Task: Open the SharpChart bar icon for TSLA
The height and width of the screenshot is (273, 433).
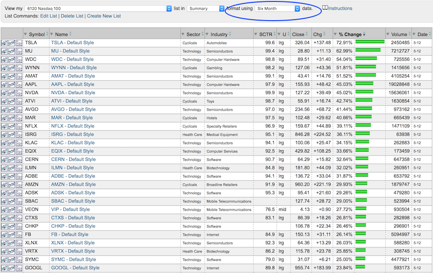Action: pos(4,43)
